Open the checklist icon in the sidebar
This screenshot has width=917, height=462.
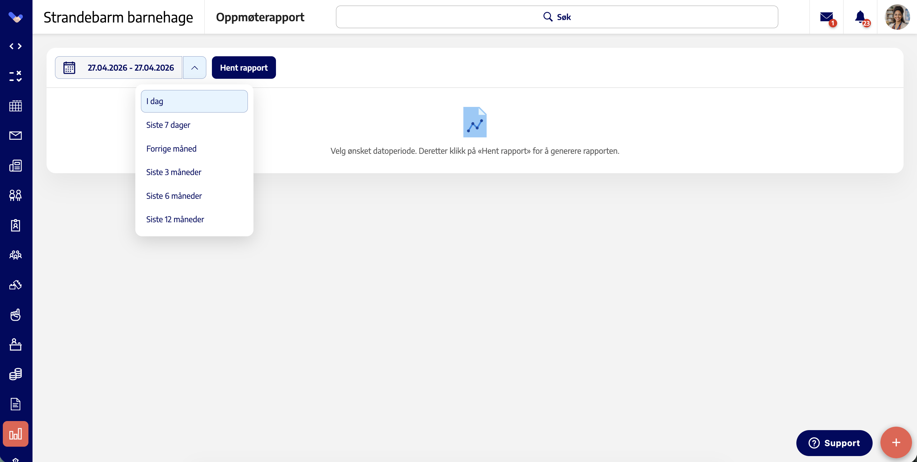click(x=16, y=76)
